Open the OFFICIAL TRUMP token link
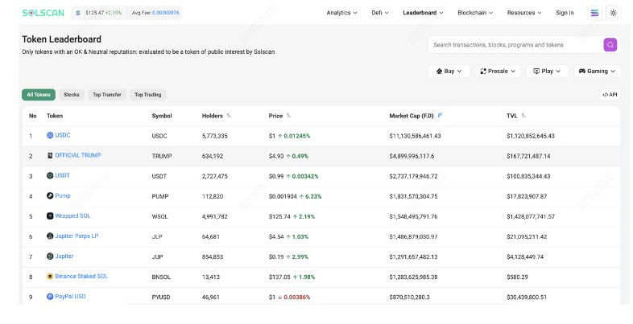Screen dimensions: 633x324 click(x=78, y=155)
